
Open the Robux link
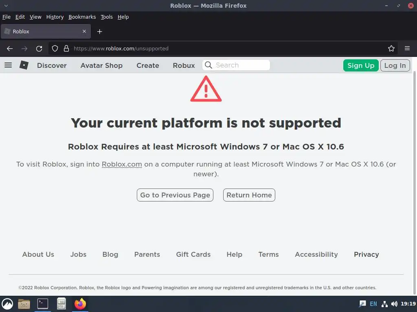pos(184,65)
